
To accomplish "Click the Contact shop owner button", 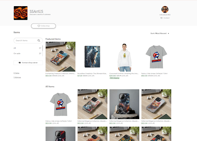I will click(28, 63).
